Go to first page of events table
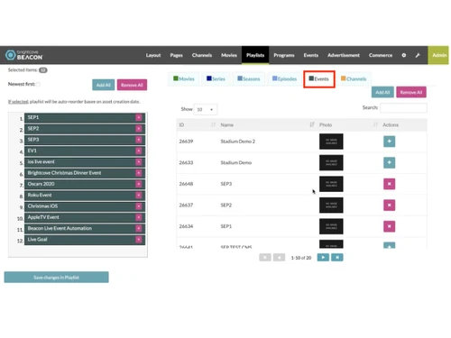 (x=265, y=258)
